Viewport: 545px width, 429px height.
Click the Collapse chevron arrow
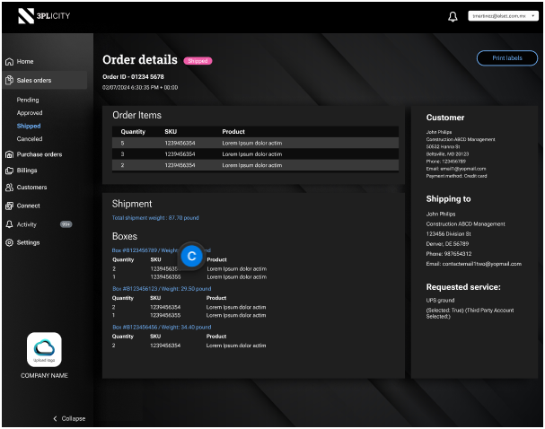(55, 418)
